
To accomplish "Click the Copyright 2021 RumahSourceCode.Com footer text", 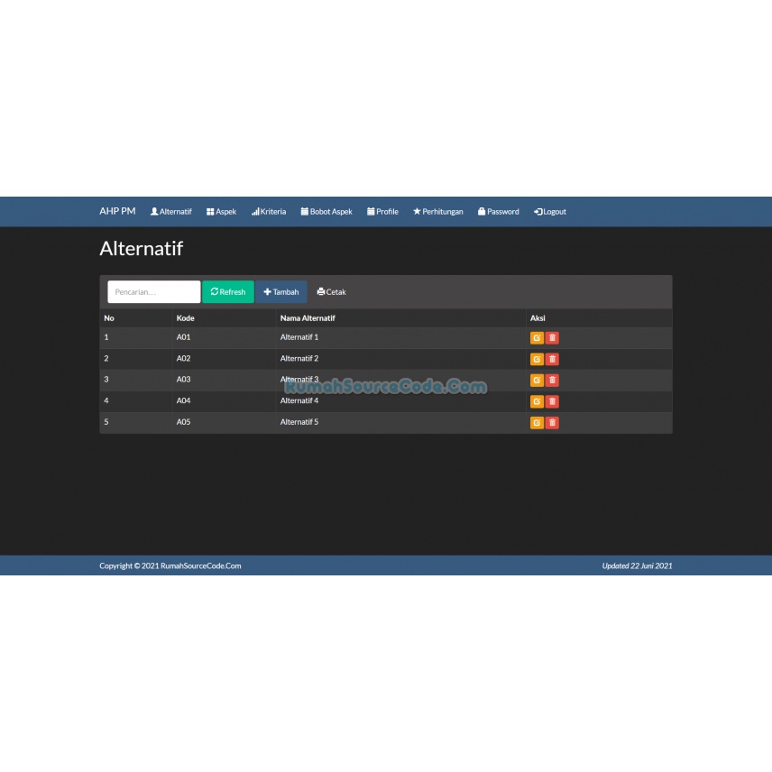I will coord(170,565).
